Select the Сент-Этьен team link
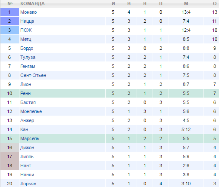 pos(33,75)
